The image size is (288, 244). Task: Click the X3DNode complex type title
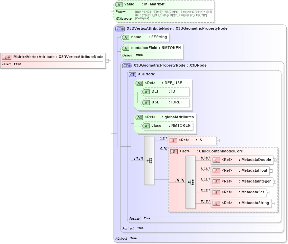click(x=147, y=74)
